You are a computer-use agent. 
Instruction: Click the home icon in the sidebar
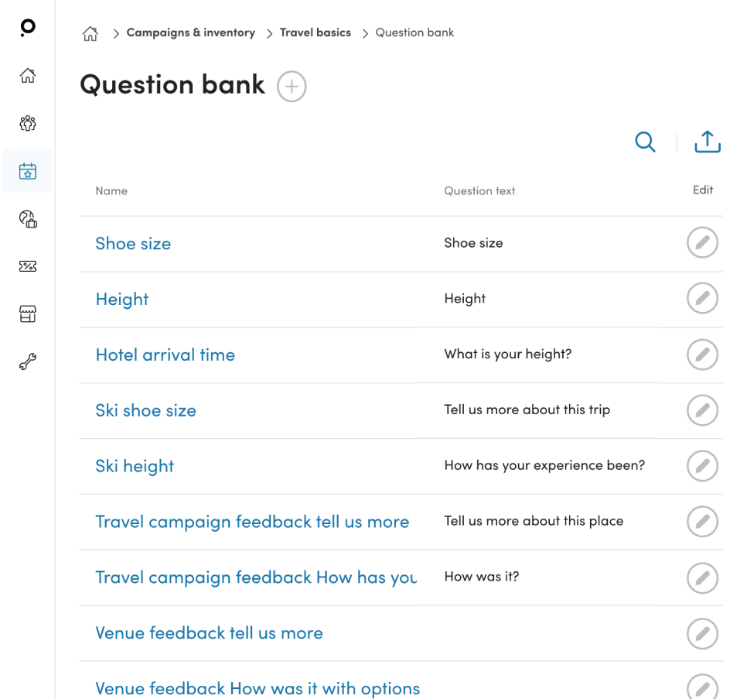[x=28, y=76]
